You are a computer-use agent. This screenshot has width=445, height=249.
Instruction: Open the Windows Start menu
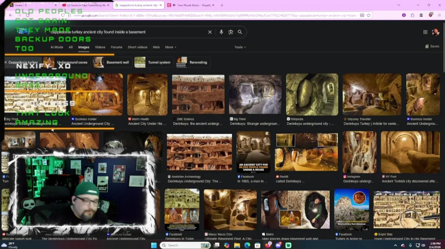154,245
